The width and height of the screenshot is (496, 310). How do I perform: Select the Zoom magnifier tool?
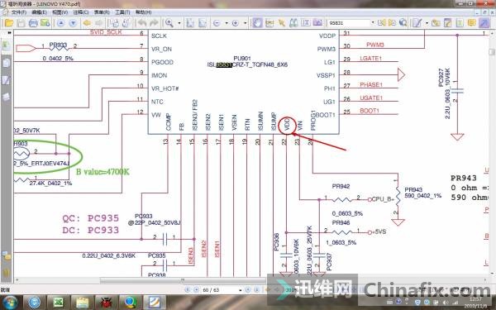point(169,23)
